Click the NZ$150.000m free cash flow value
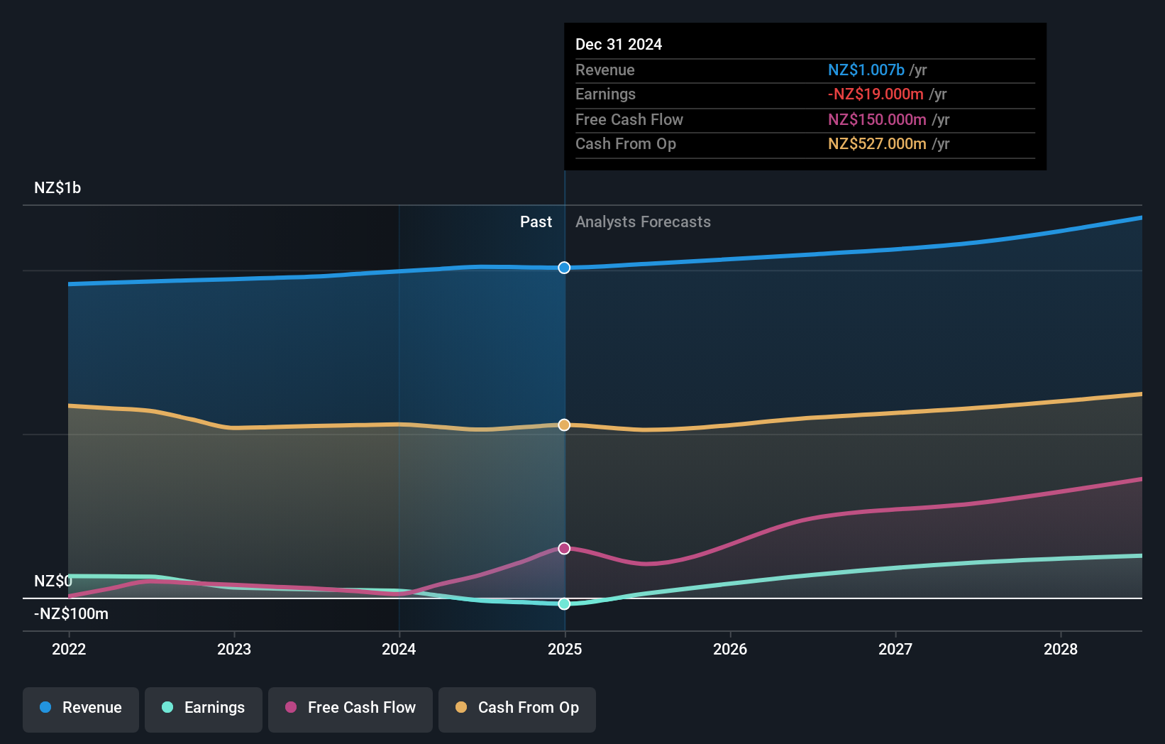This screenshot has width=1165, height=744. (877, 120)
